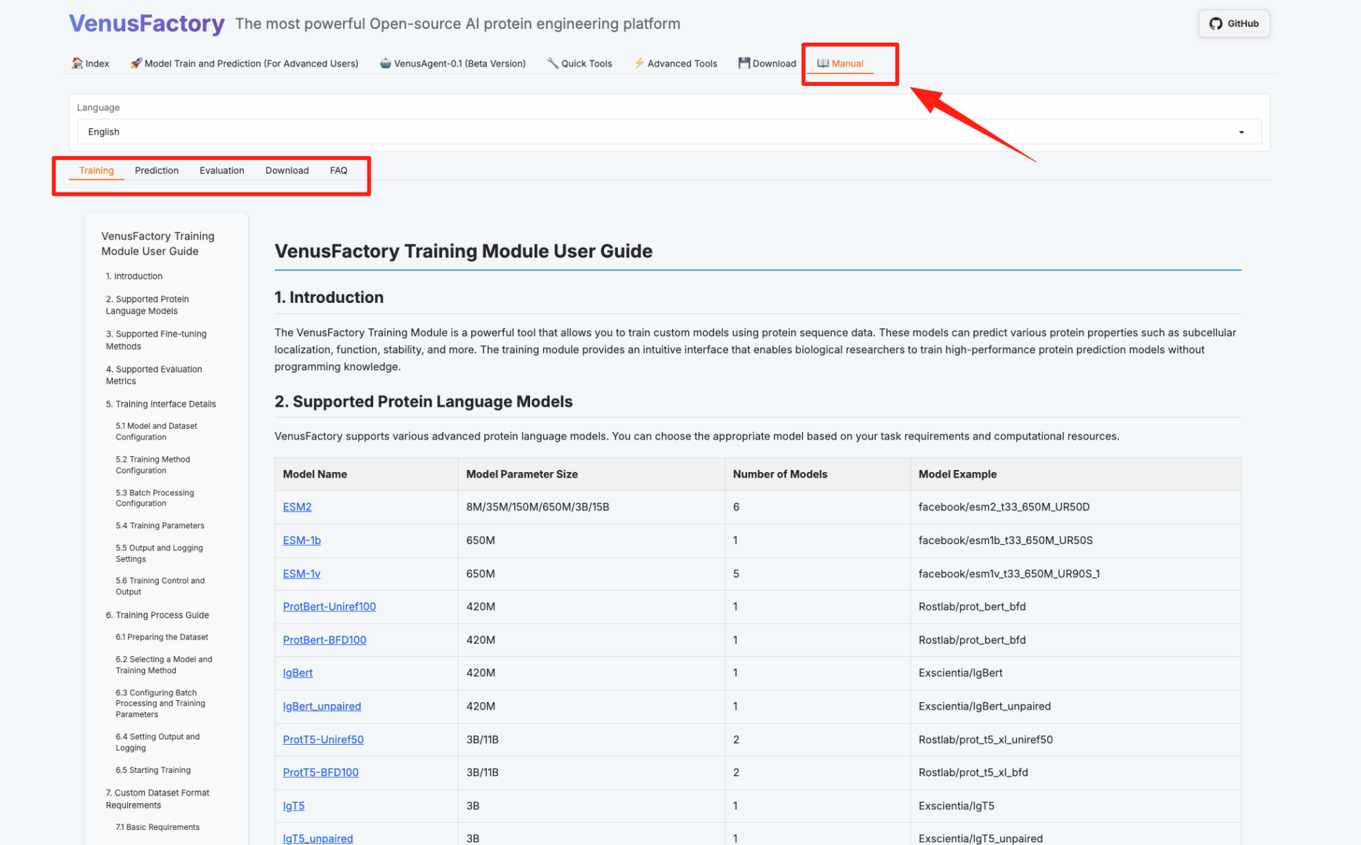Click the rocket icon for Model Train
Viewport: 1361px width, 845px height.
pyautogui.click(x=136, y=63)
